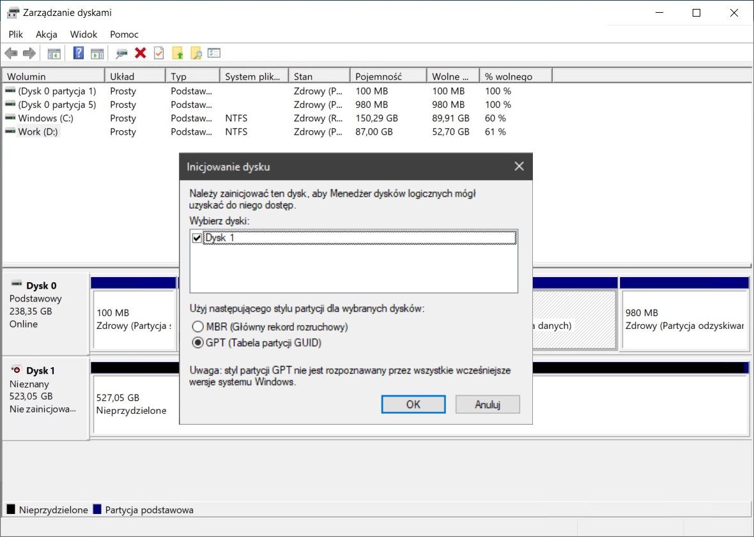Click the properties checkmark page icon
Image resolution: width=754 pixels, height=537 pixels.
click(x=159, y=54)
